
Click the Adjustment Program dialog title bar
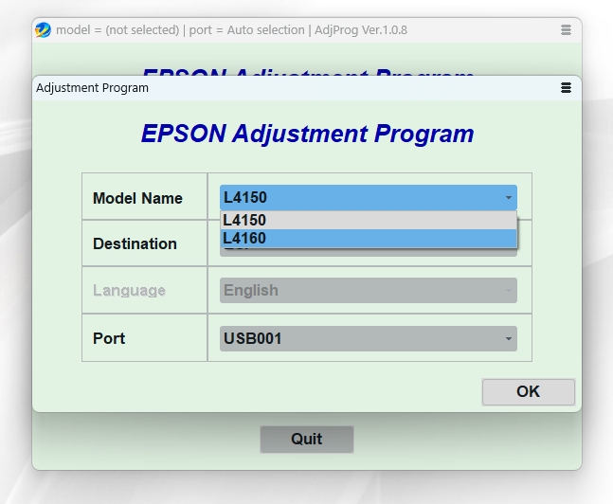click(x=284, y=88)
